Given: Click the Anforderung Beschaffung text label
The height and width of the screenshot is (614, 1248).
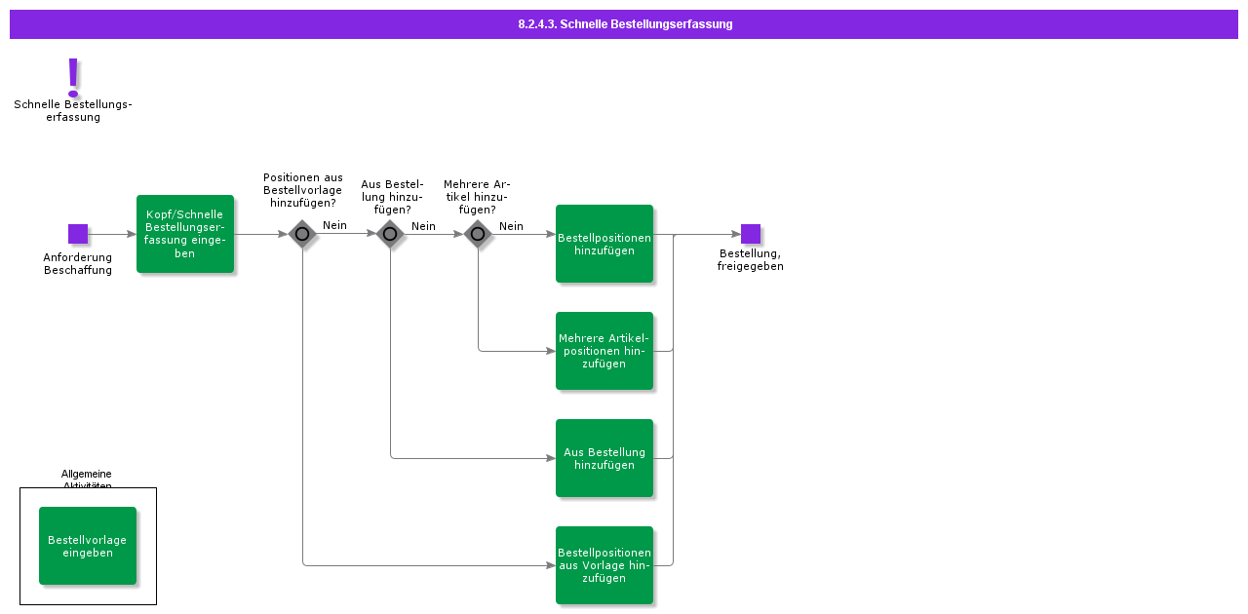Looking at the screenshot, I should [x=78, y=264].
